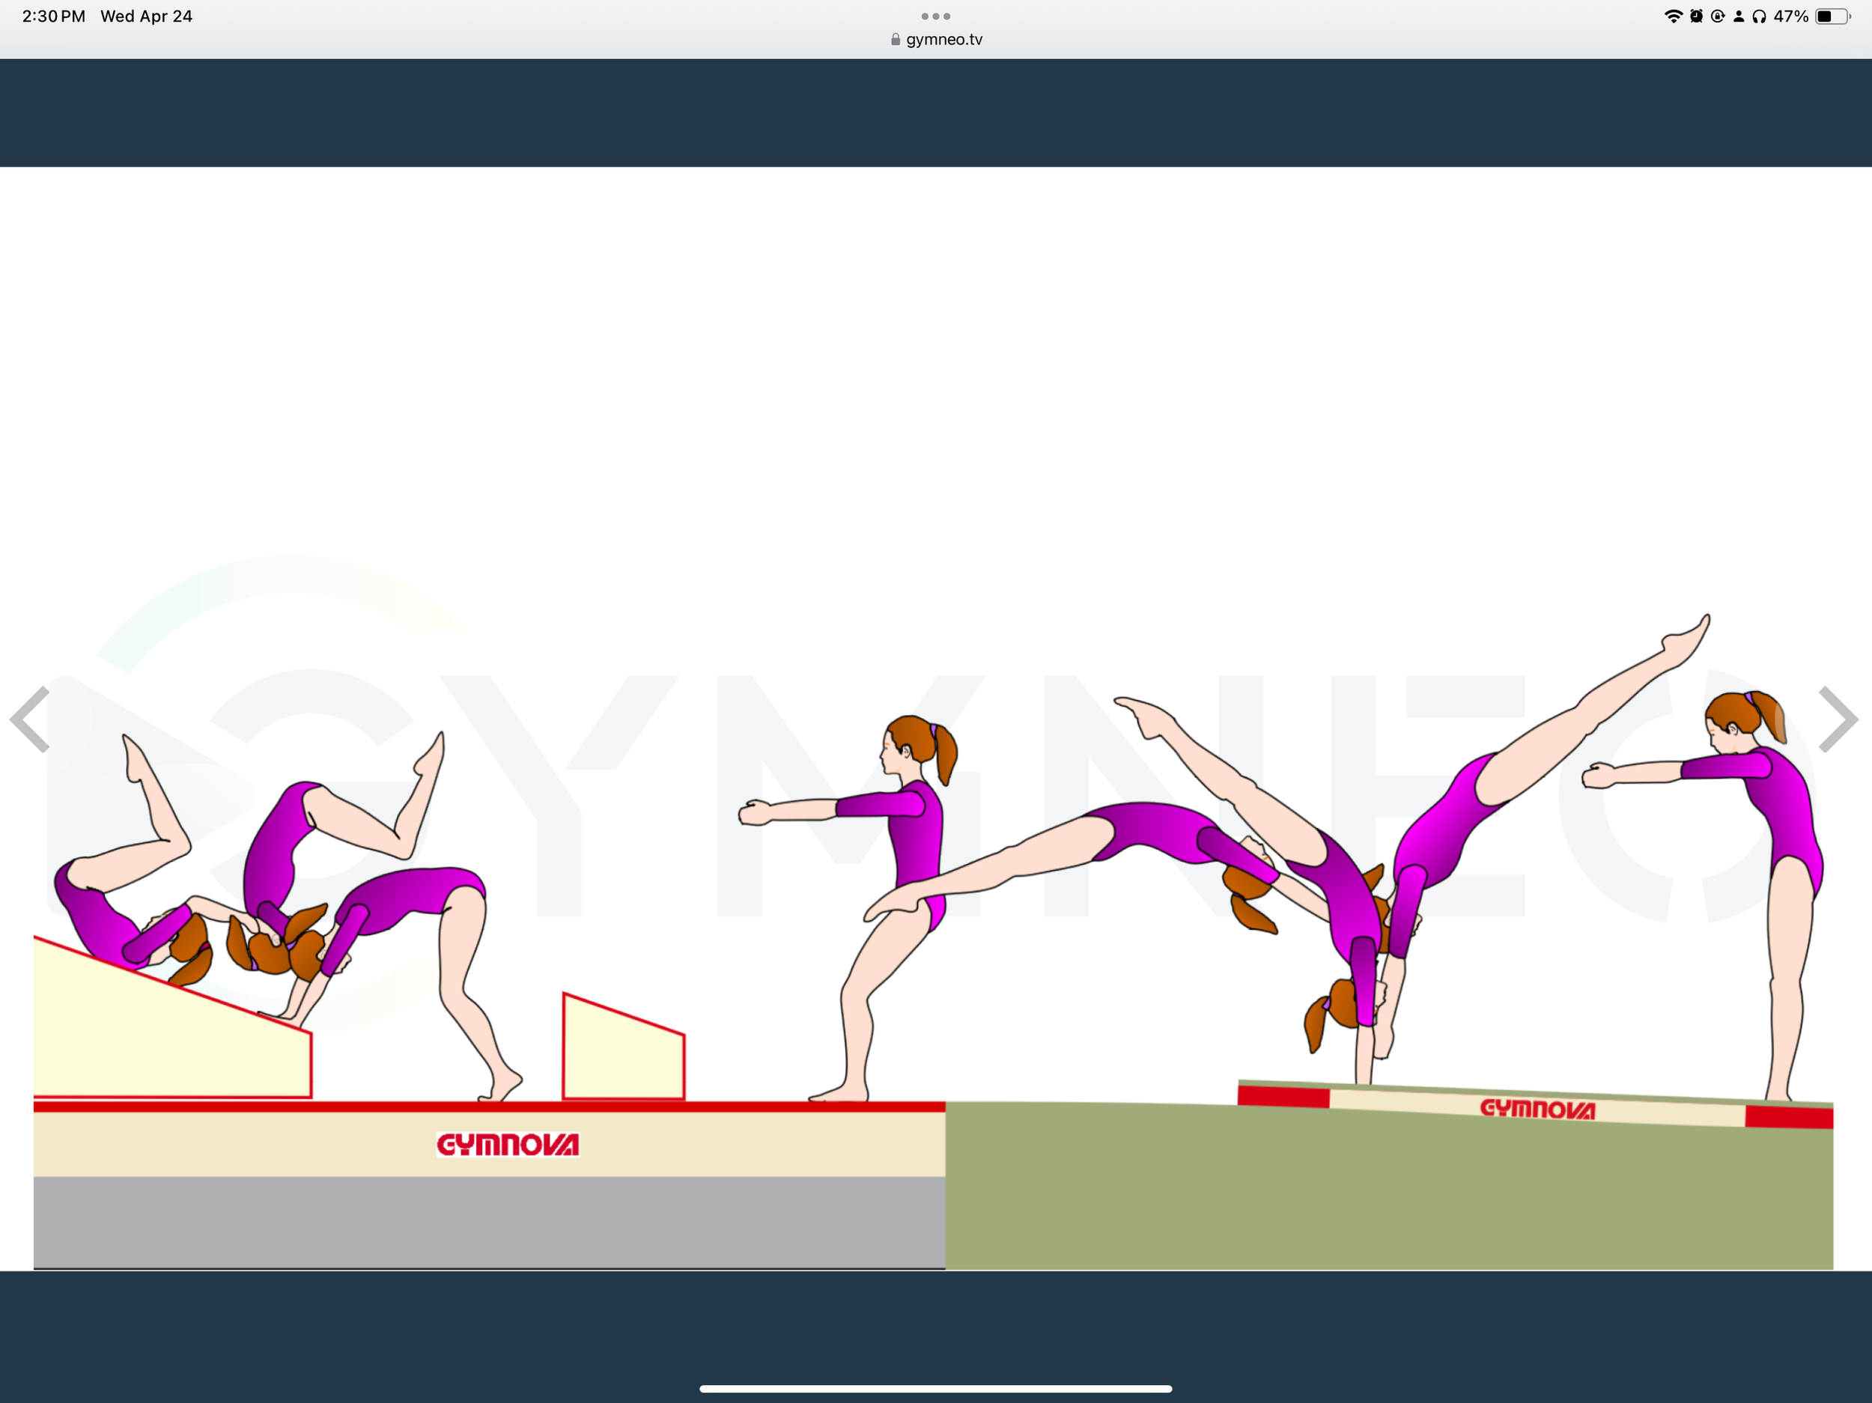Open the three-dot multitasking menu

(x=935, y=16)
